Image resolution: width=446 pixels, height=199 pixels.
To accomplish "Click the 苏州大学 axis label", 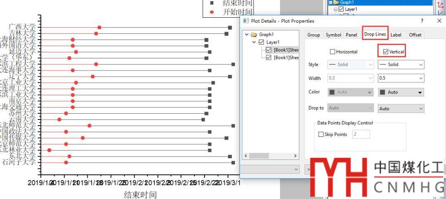I will [x=22, y=113].
